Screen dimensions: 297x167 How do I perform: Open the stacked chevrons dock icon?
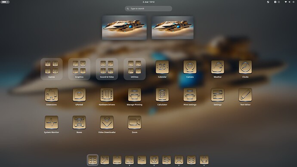191,160
